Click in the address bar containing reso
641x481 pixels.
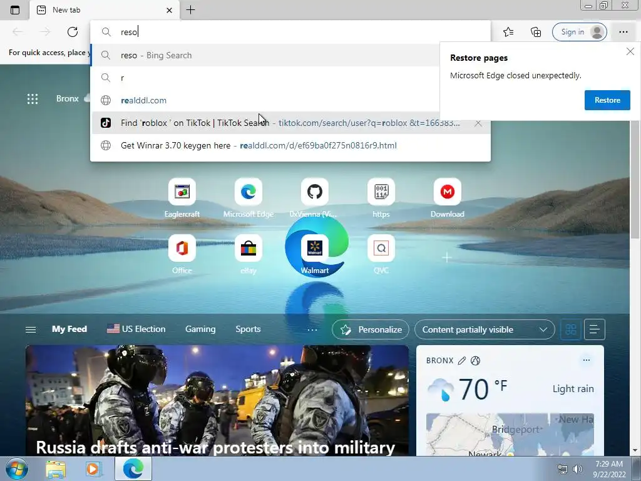[x=290, y=32]
